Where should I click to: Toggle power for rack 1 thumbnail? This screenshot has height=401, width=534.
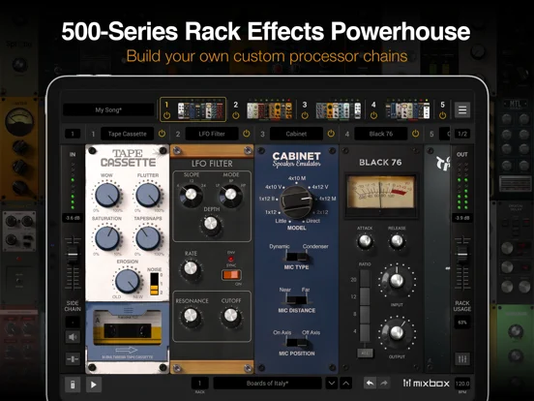pyautogui.click(x=166, y=115)
